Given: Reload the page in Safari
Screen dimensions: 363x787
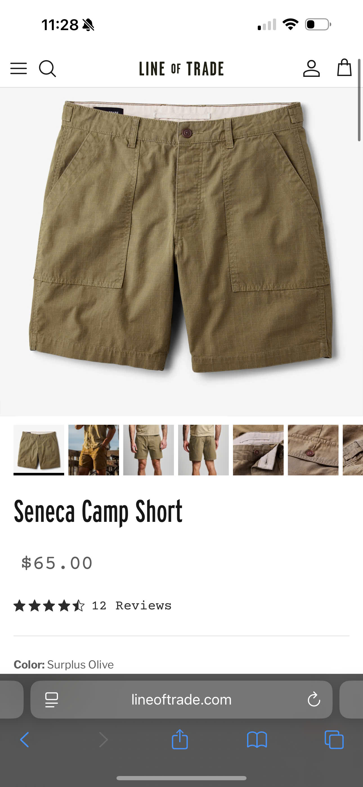Looking at the screenshot, I should click(x=314, y=699).
